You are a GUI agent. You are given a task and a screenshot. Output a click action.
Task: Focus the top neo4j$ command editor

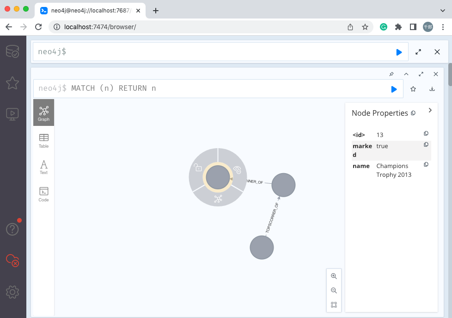point(220,52)
